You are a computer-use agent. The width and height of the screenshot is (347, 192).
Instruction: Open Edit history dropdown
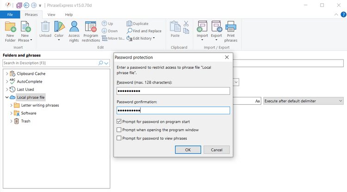tap(141, 38)
